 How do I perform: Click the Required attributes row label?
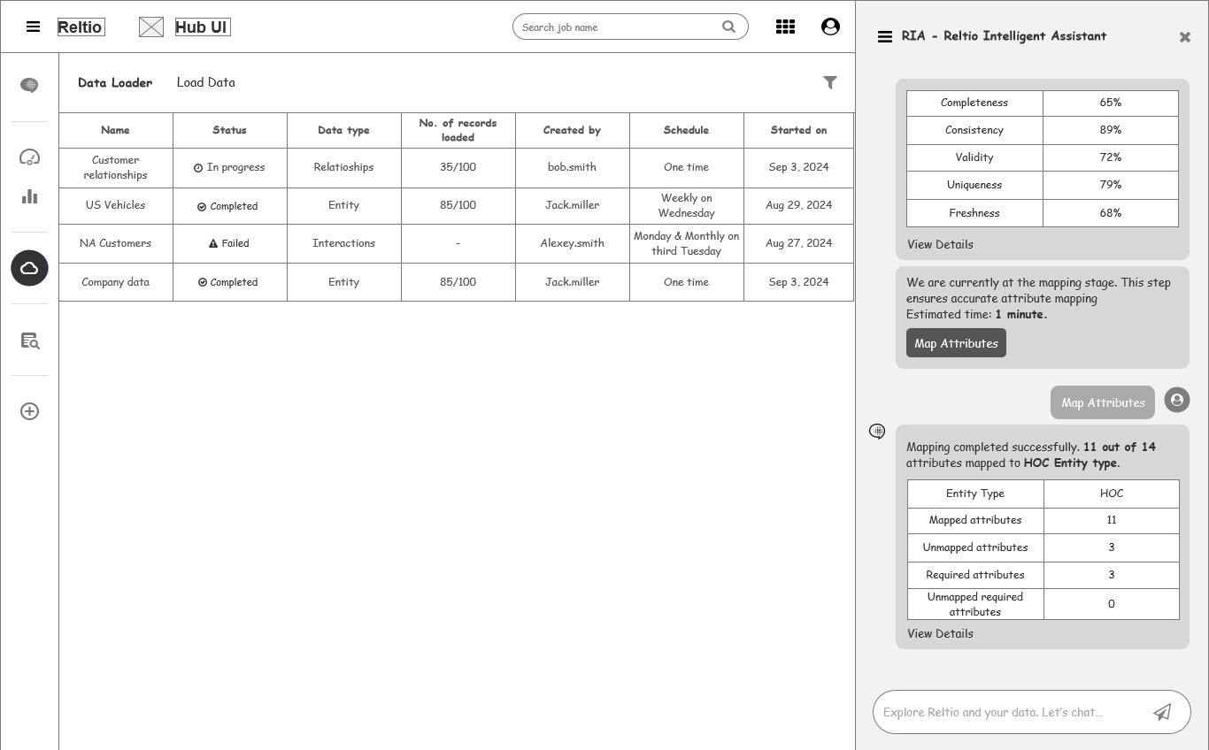(975, 575)
